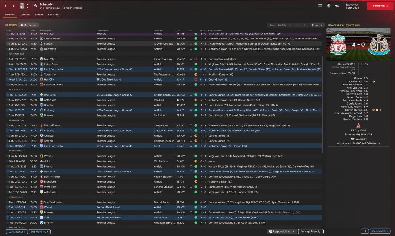Go to previous season with left arrow

pos(297,25)
